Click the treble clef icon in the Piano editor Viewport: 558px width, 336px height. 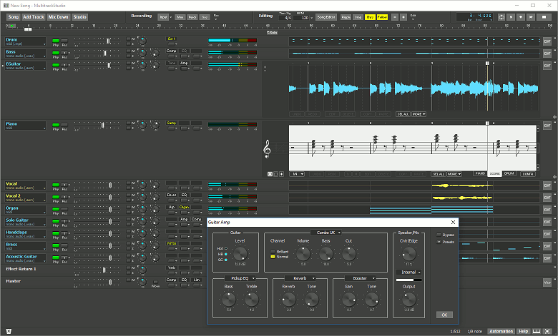pos(268,148)
